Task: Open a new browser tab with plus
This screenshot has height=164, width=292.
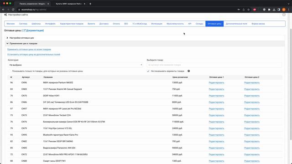Action: click(90, 4)
